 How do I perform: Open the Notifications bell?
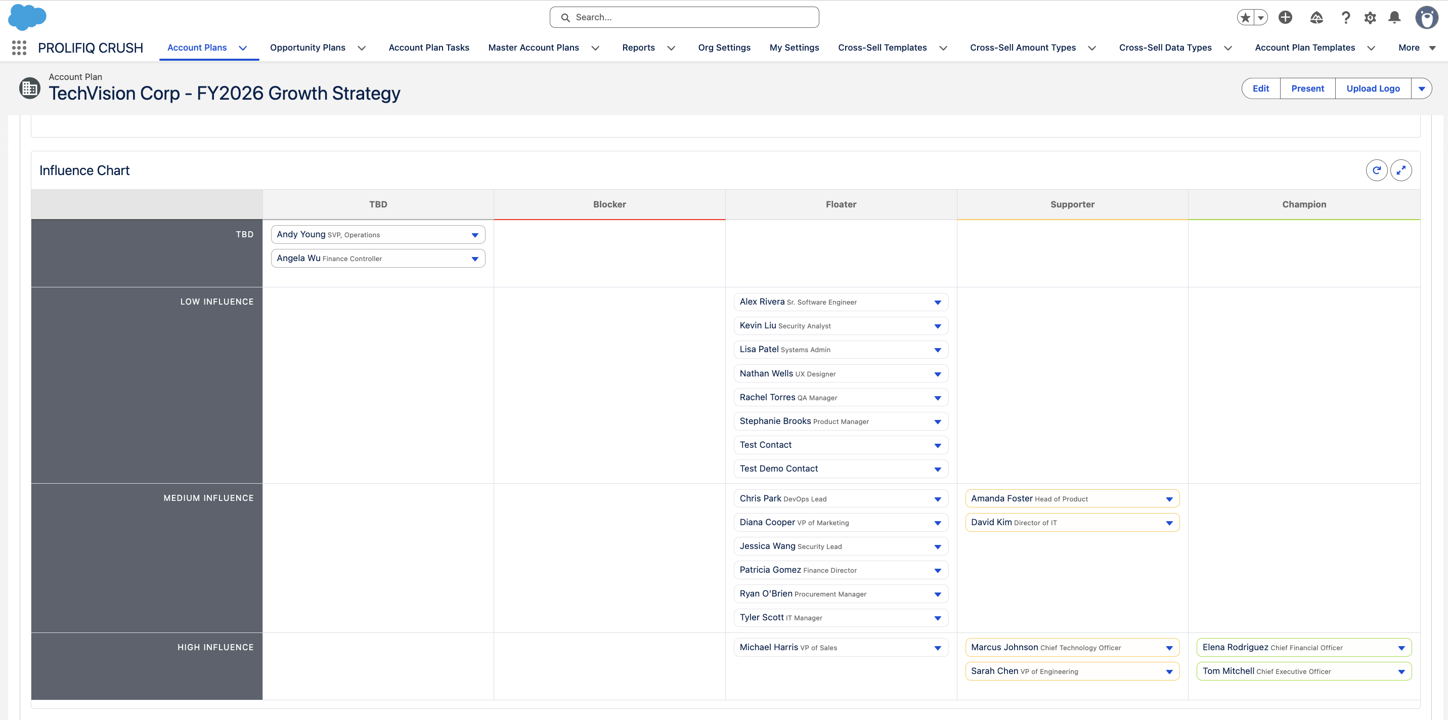(x=1394, y=17)
